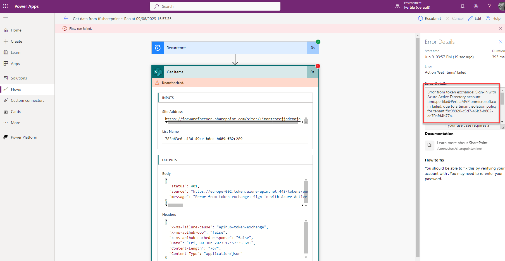Click the notifications bell icon

point(463,6)
